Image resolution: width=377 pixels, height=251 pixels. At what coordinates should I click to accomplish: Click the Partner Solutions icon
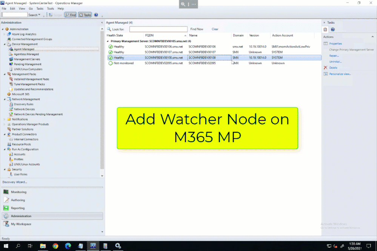9,129
